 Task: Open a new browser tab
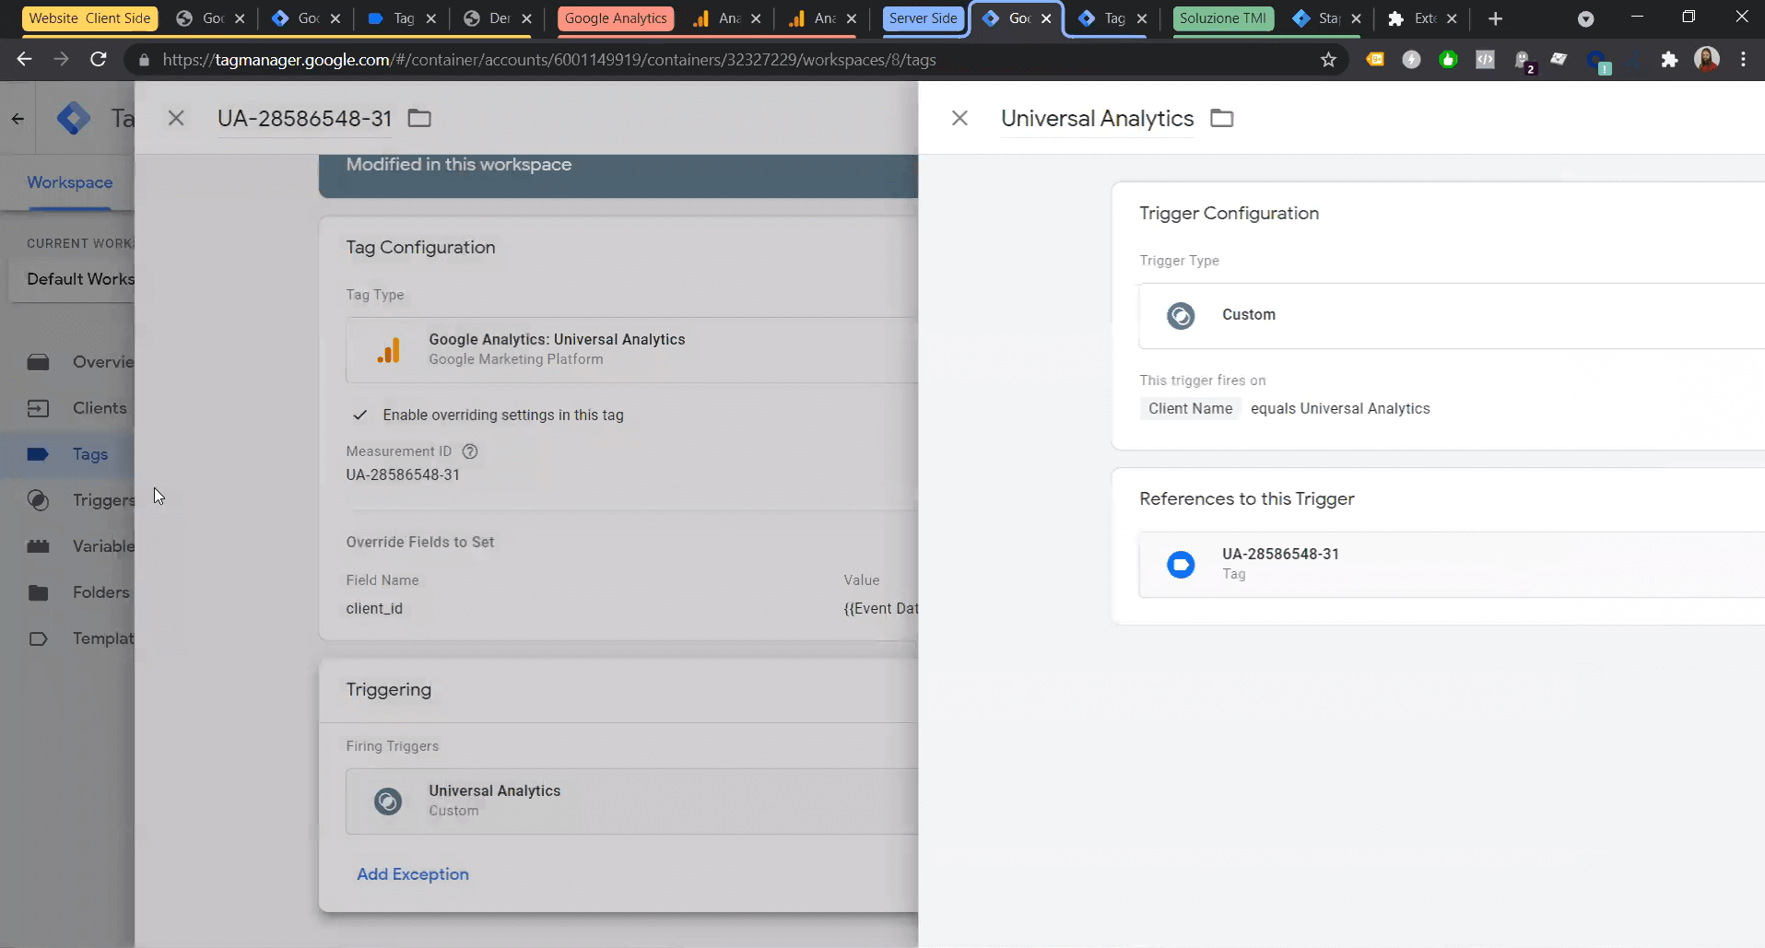1495,18
